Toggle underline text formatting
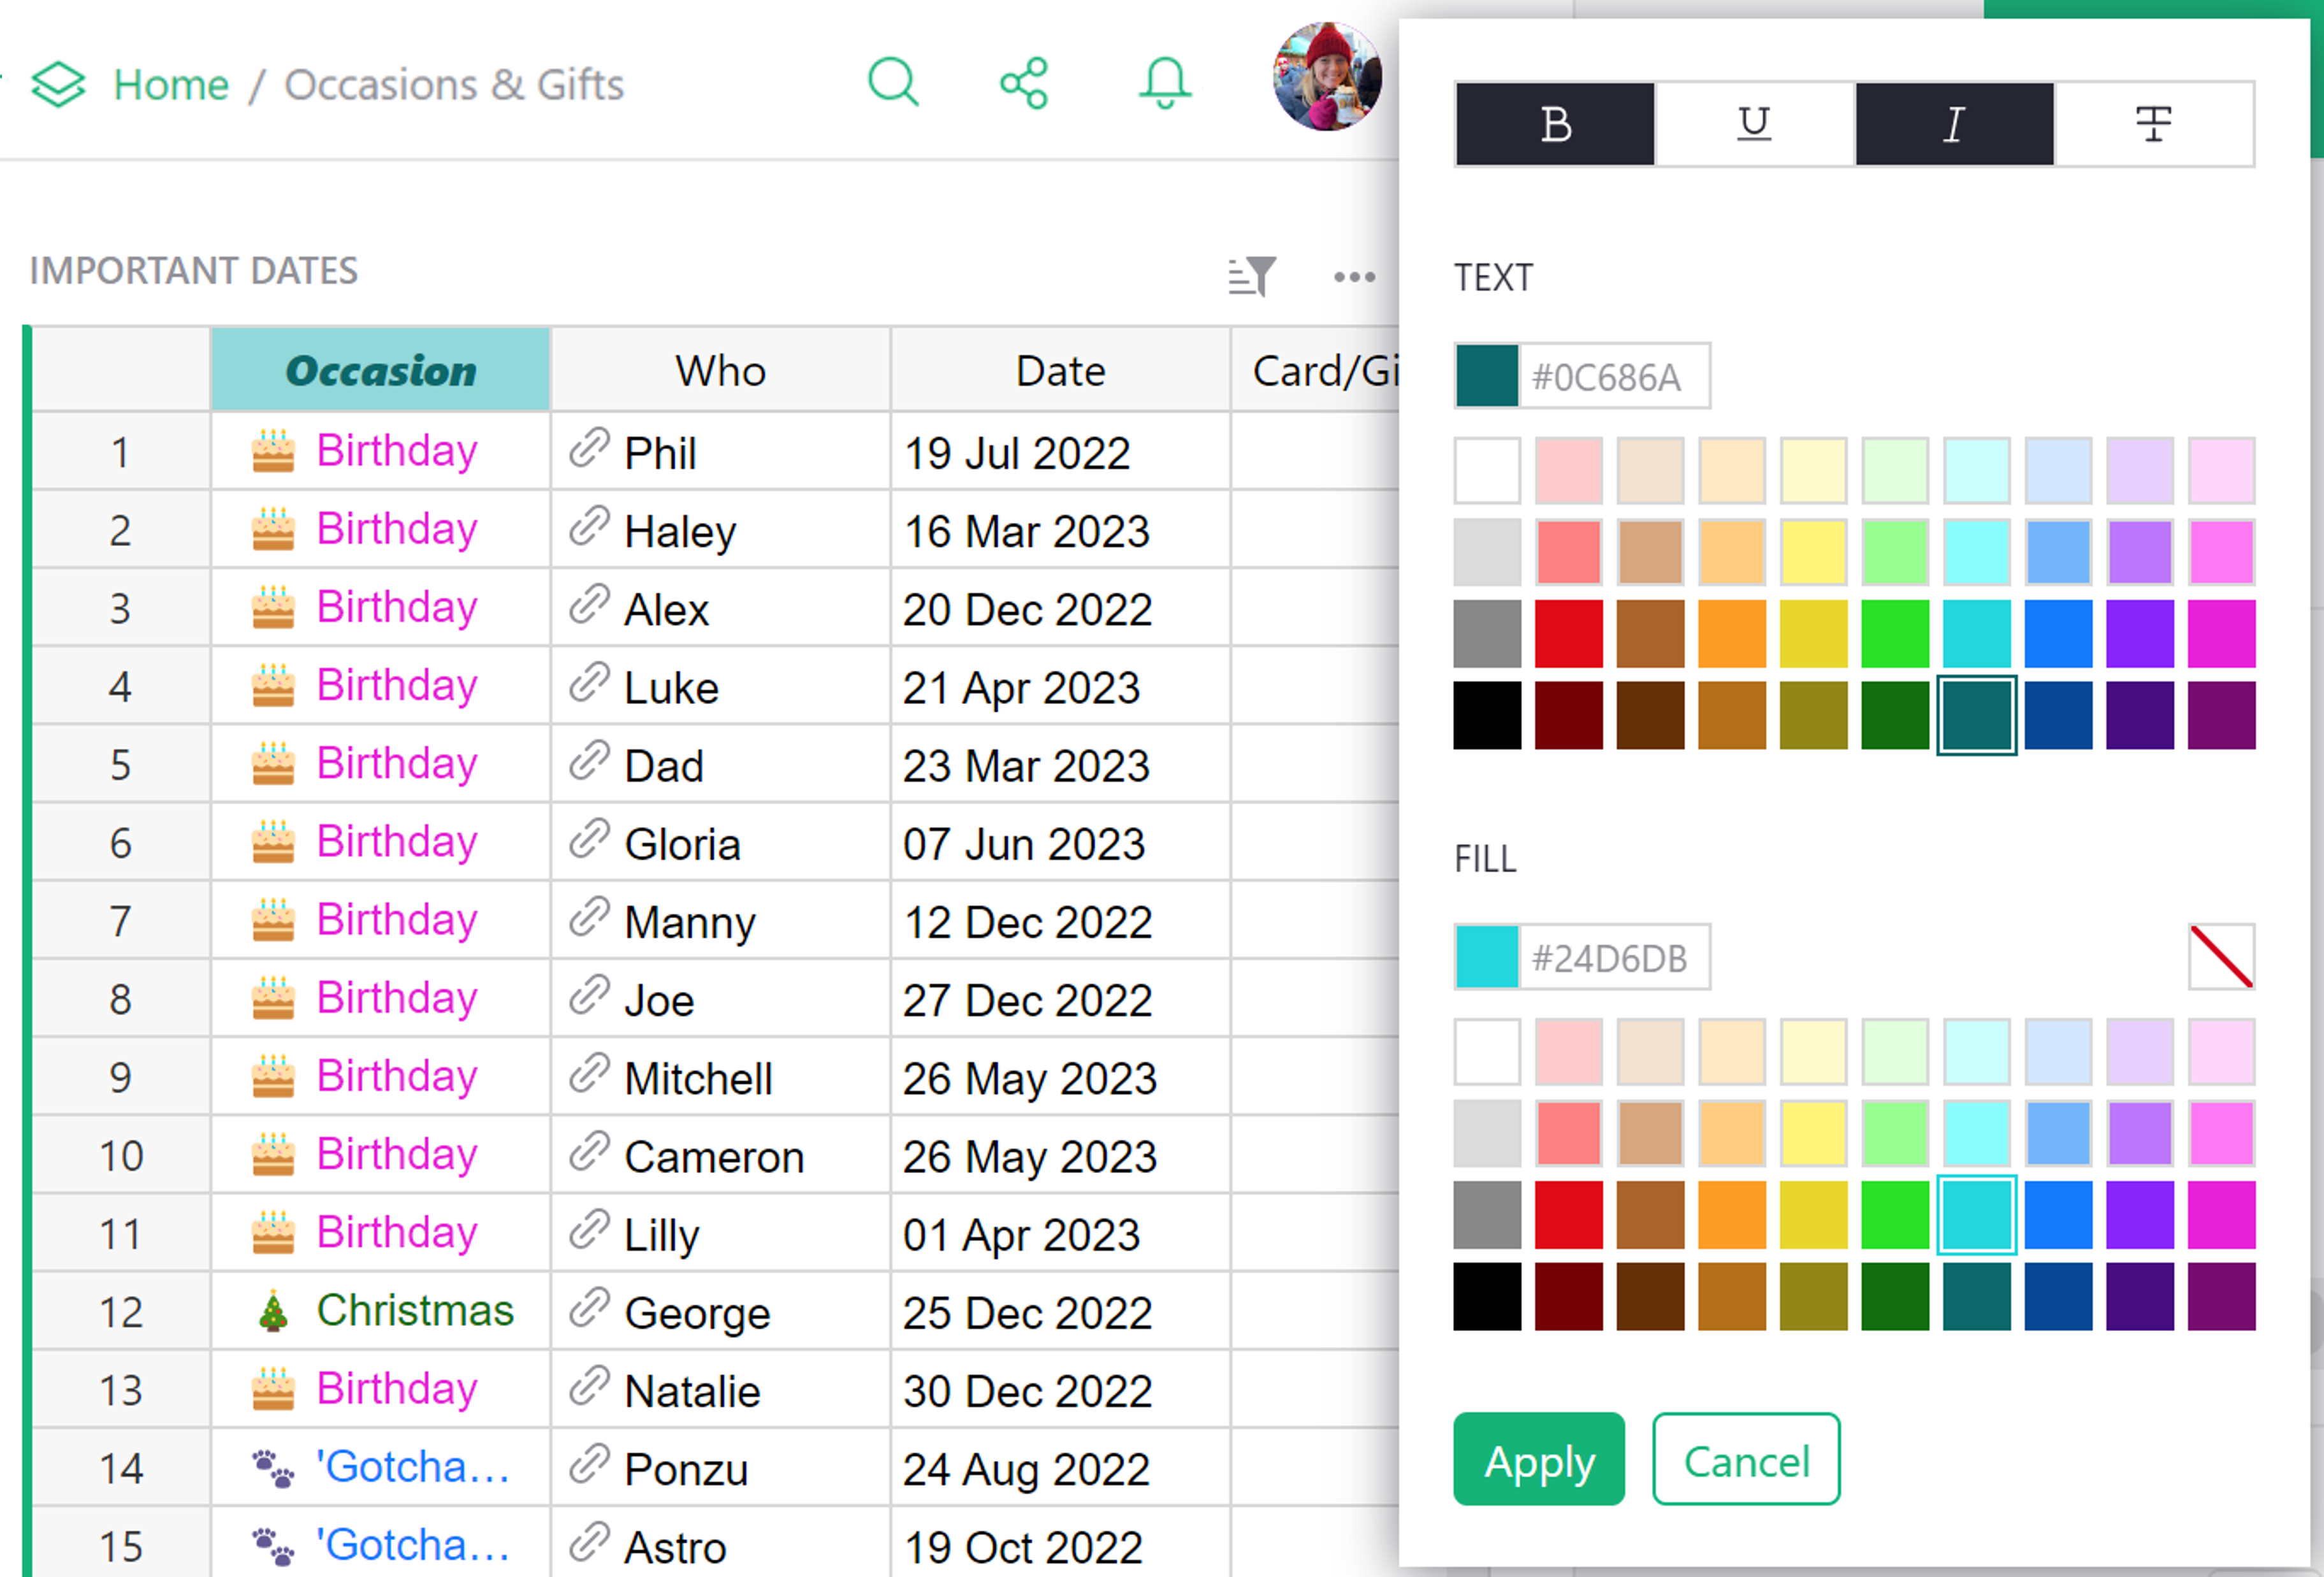This screenshot has width=2324, height=1577. point(1754,124)
